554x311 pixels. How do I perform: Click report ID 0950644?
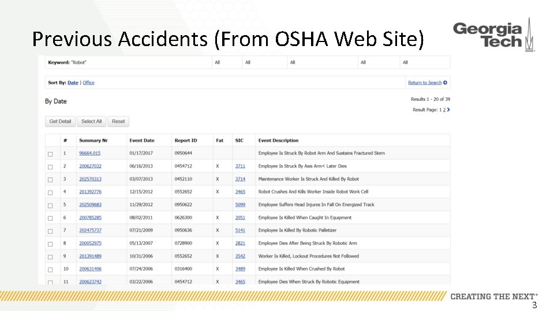tap(184, 153)
